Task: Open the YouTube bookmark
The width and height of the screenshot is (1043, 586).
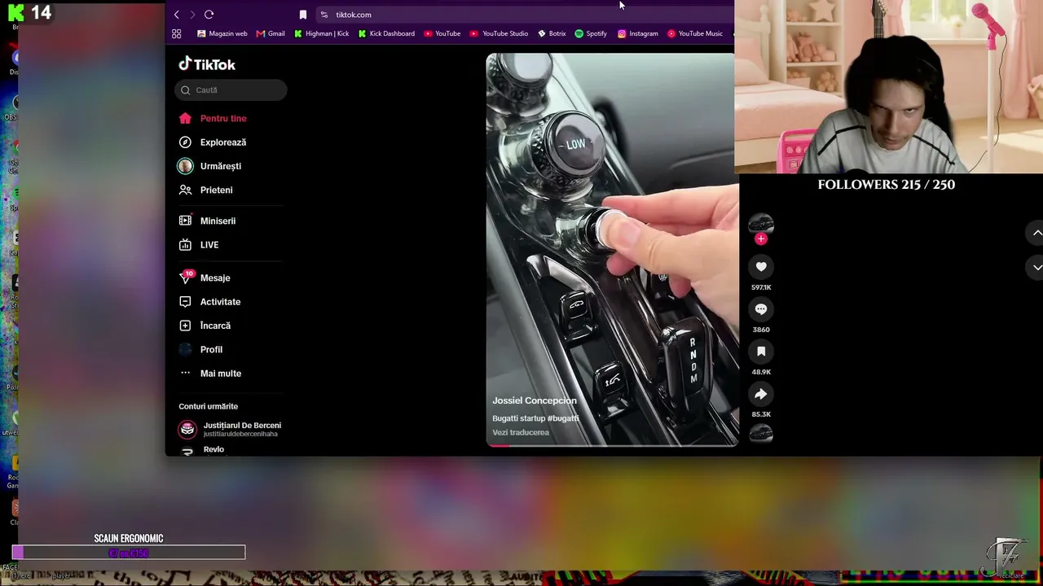Action: pyautogui.click(x=442, y=33)
